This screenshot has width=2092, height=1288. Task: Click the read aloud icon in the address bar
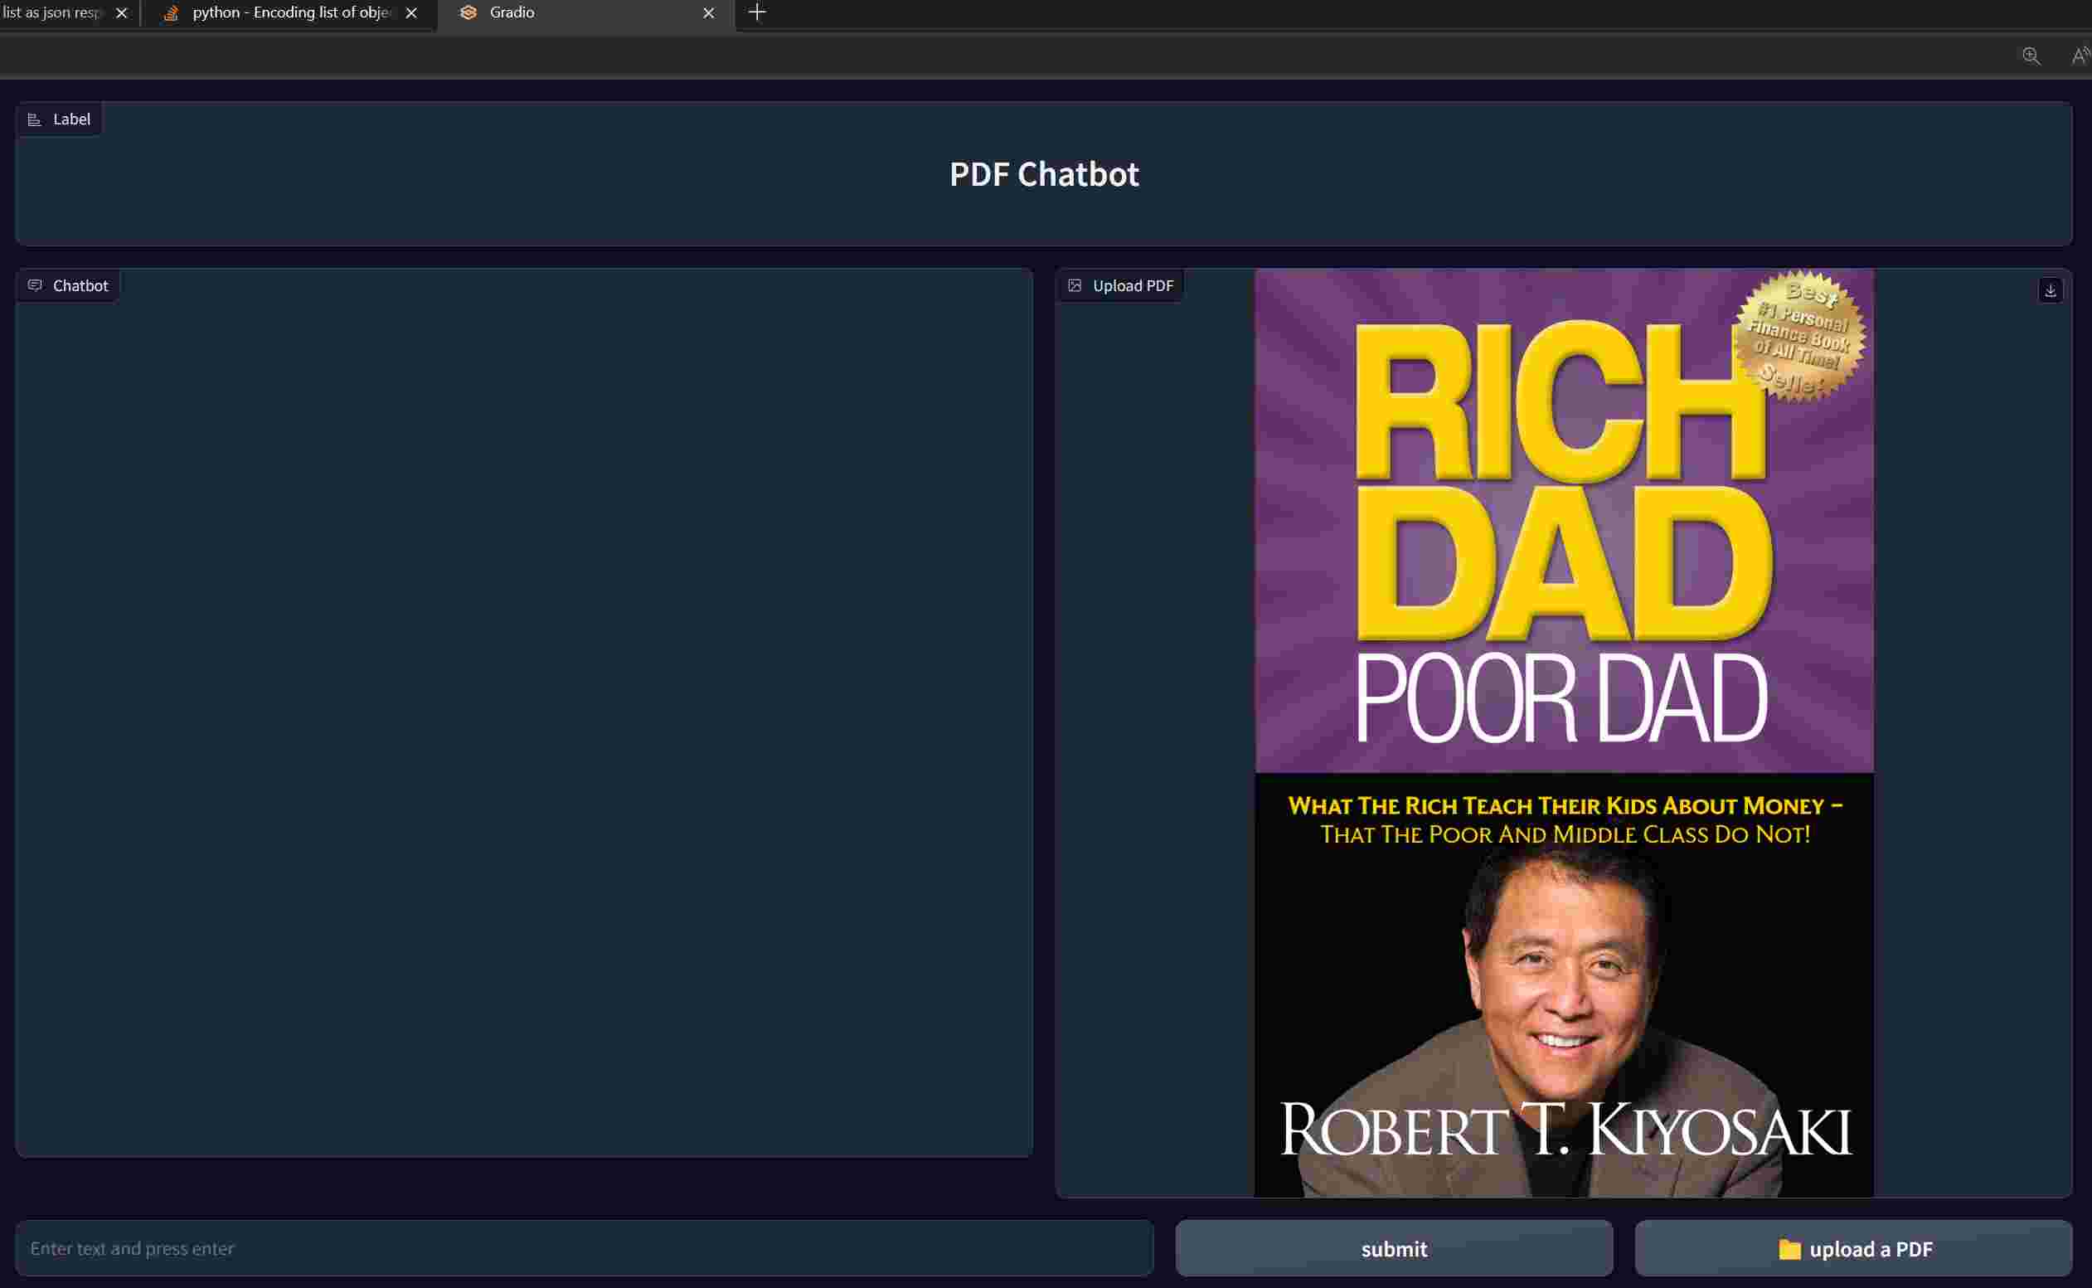pyautogui.click(x=2082, y=56)
